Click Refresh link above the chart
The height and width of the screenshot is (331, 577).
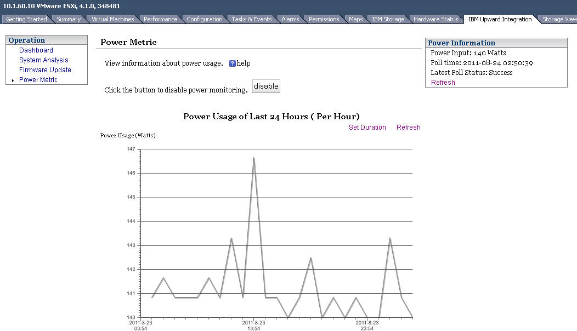coord(408,127)
